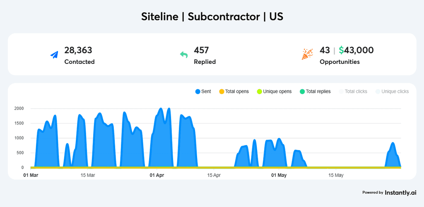
Task: Toggle the Total replies legend item
Action: pyautogui.click(x=315, y=92)
